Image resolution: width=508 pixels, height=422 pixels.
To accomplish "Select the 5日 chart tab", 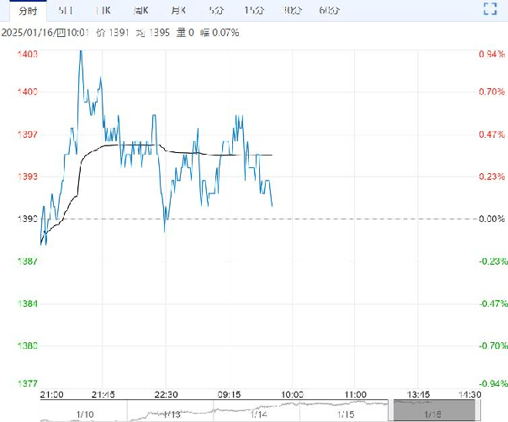I will (x=66, y=11).
